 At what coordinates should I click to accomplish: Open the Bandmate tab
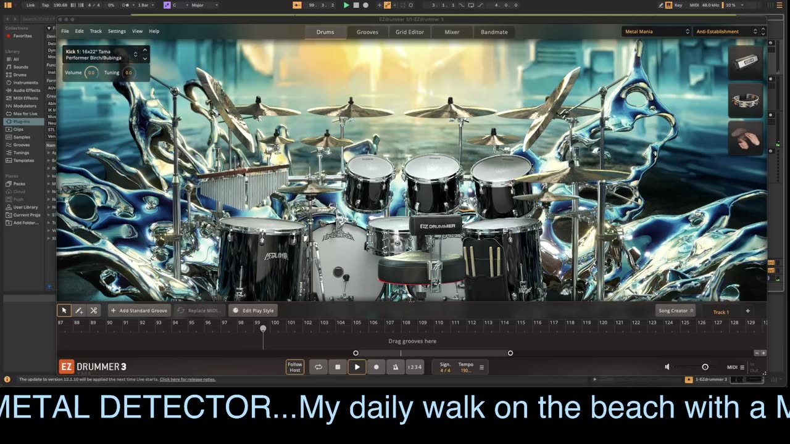[x=494, y=32]
